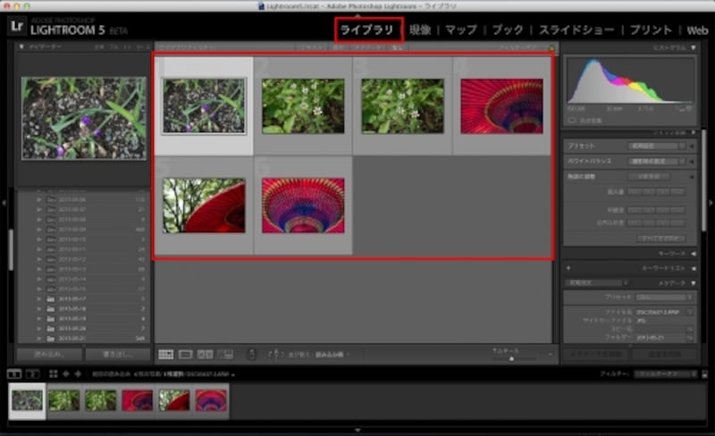The width and height of the screenshot is (715, 436).
Task: Open the ライブラリ module tab
Action: point(367,30)
